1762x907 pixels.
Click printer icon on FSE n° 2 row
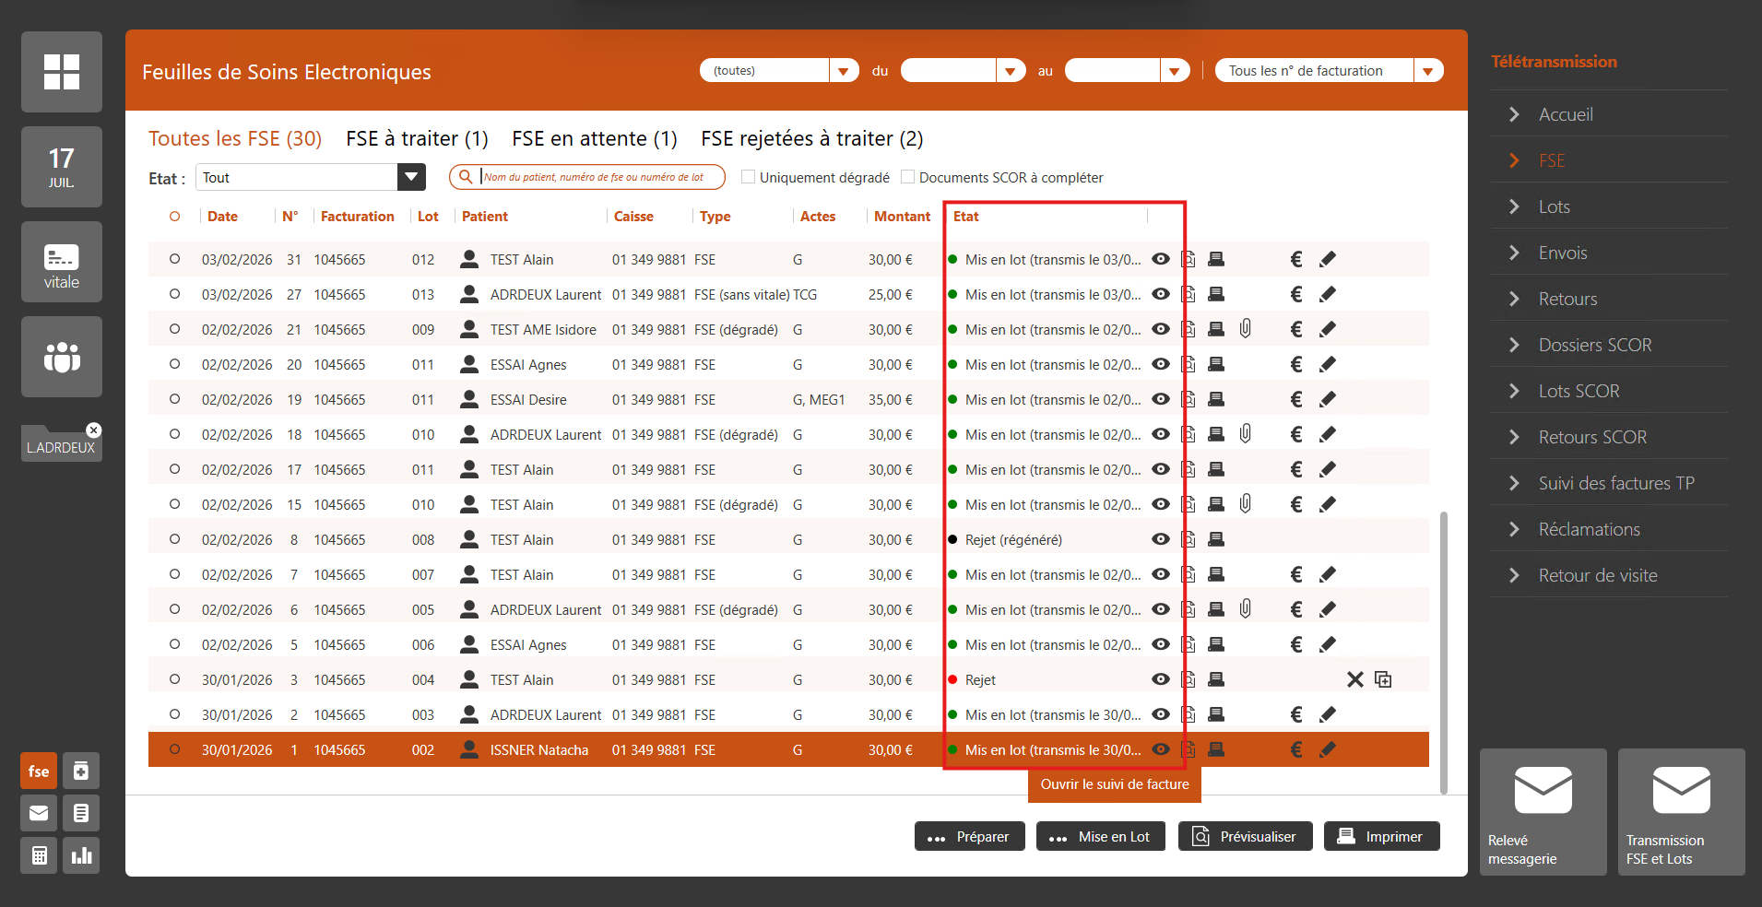(1216, 714)
